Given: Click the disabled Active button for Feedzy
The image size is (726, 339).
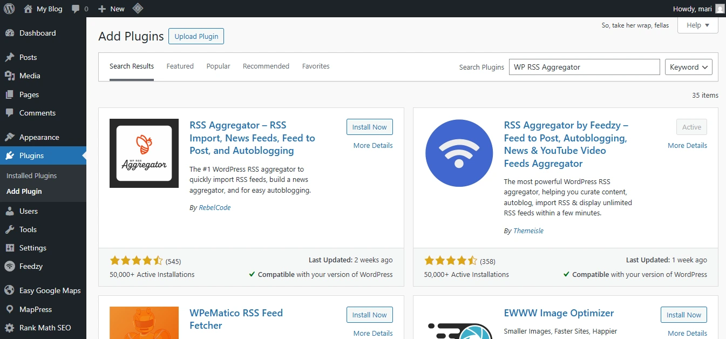Looking at the screenshot, I should pyautogui.click(x=691, y=127).
